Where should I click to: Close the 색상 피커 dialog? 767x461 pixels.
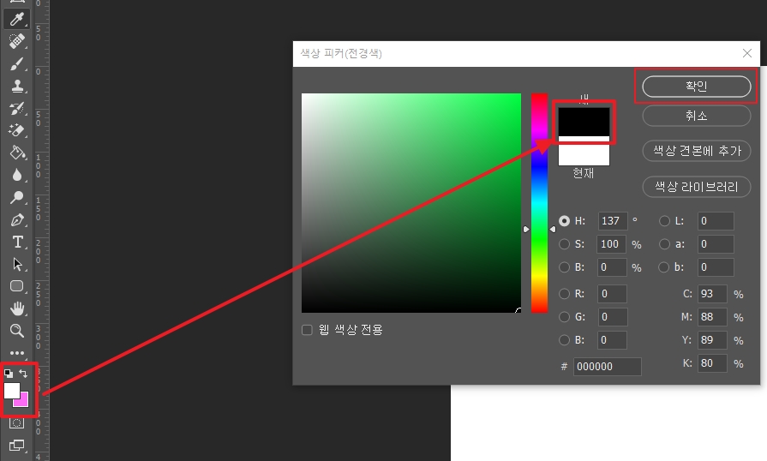coord(747,53)
